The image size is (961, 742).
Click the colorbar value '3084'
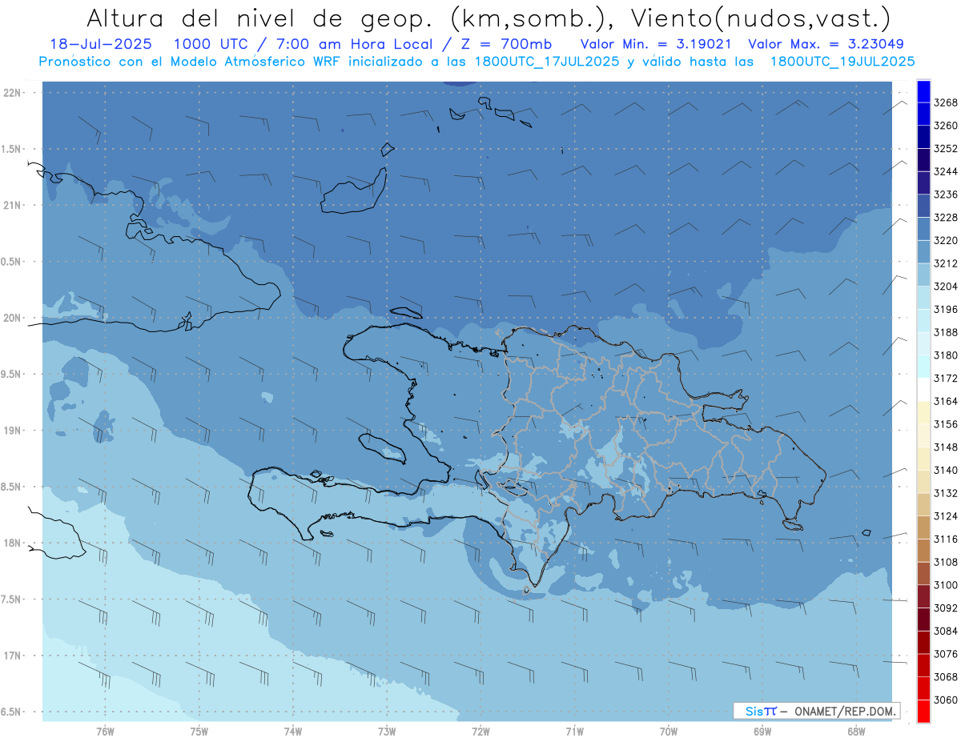pos(946,631)
